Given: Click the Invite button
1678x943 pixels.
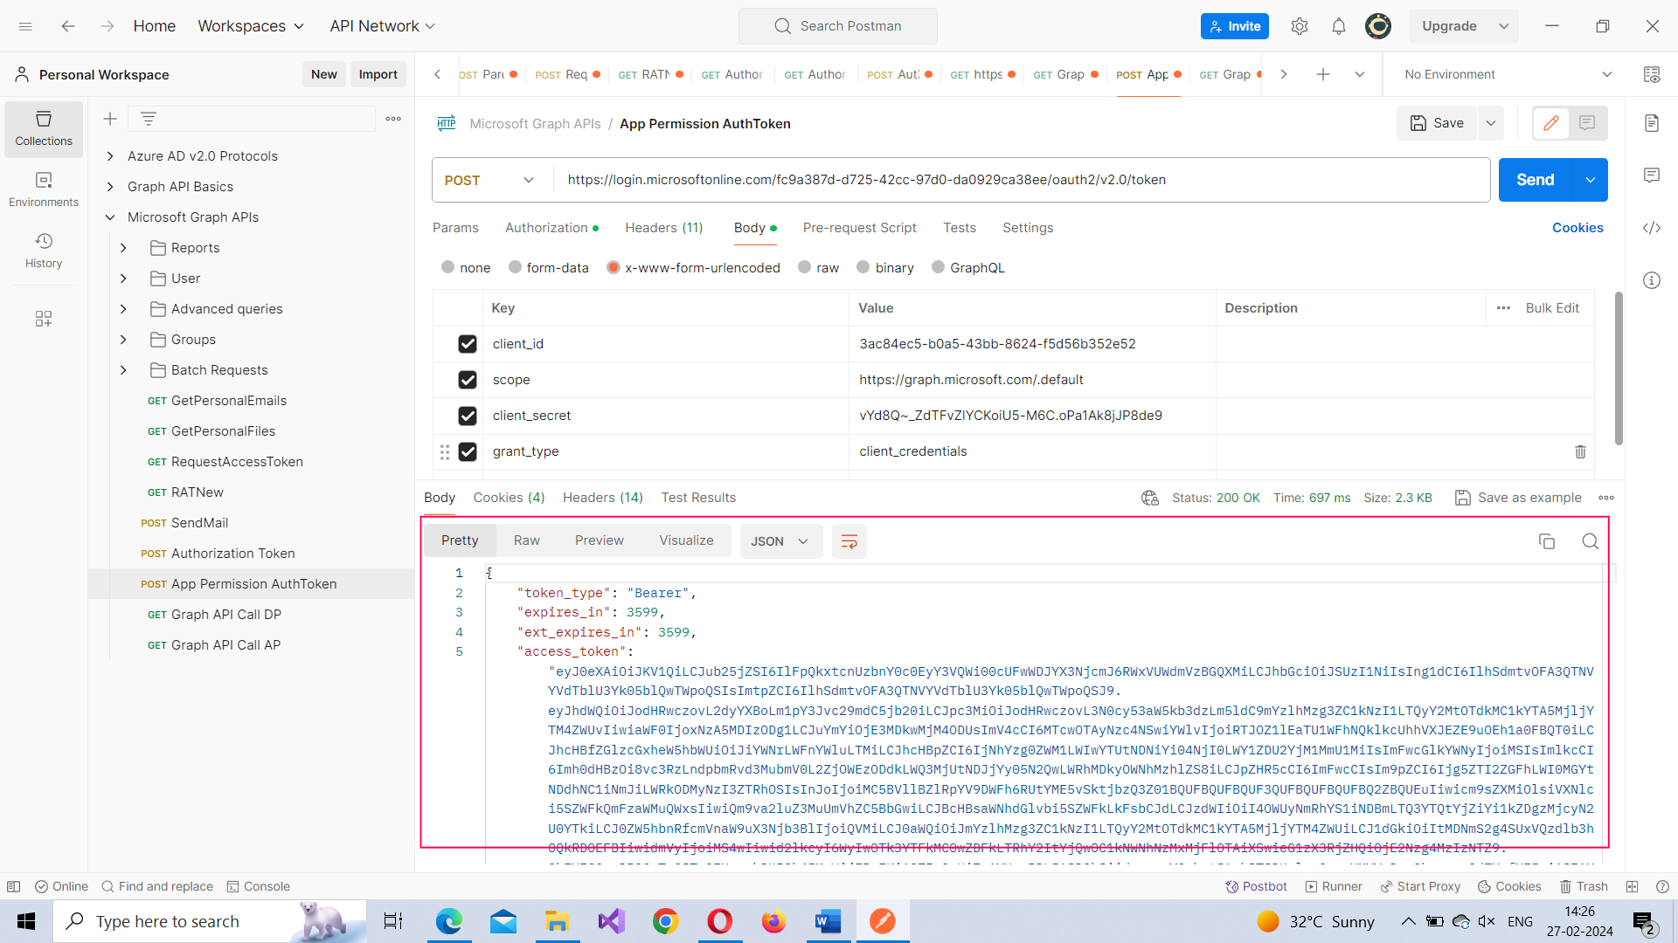Looking at the screenshot, I should 1235,26.
